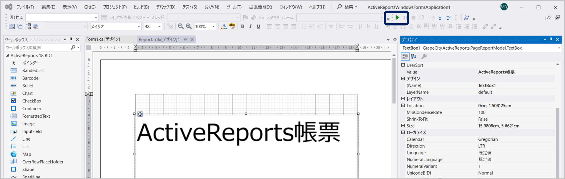Switch to the Form1.cs [デザイン] tab
The image size is (565, 179).
click(103, 39)
